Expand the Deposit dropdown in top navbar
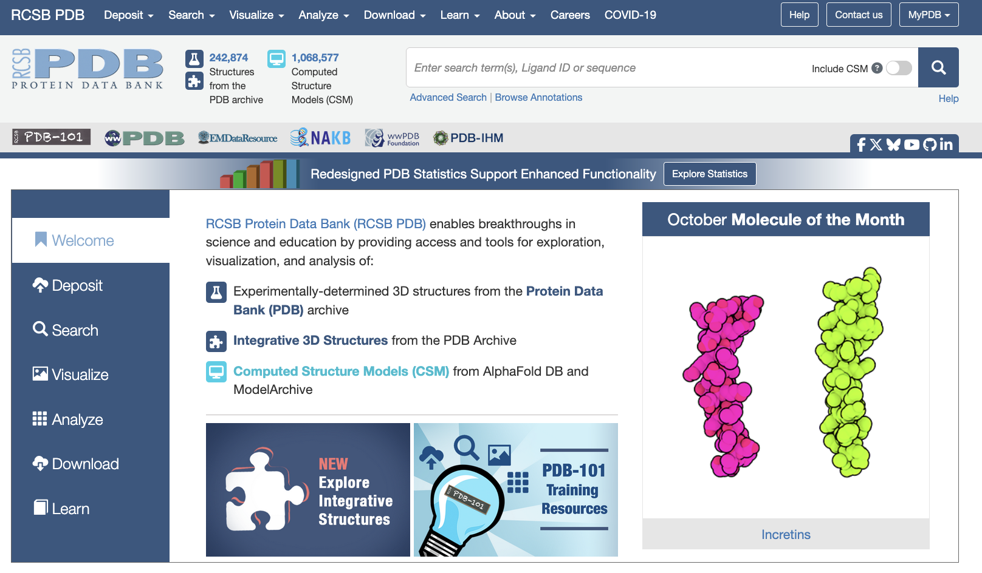982x573 pixels. coord(128,15)
